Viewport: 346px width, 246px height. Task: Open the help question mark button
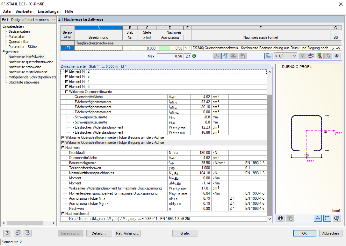point(7,233)
